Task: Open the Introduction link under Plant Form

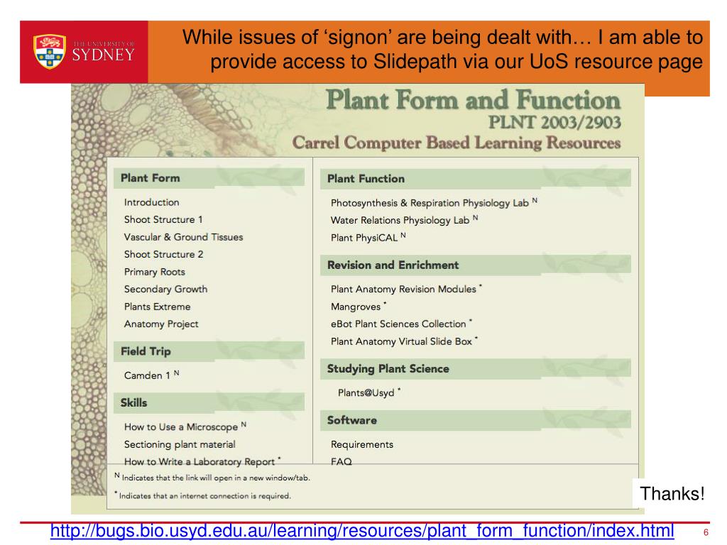Action: click(x=152, y=202)
